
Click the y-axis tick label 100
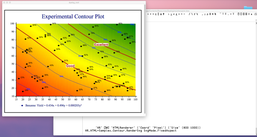[12, 24]
